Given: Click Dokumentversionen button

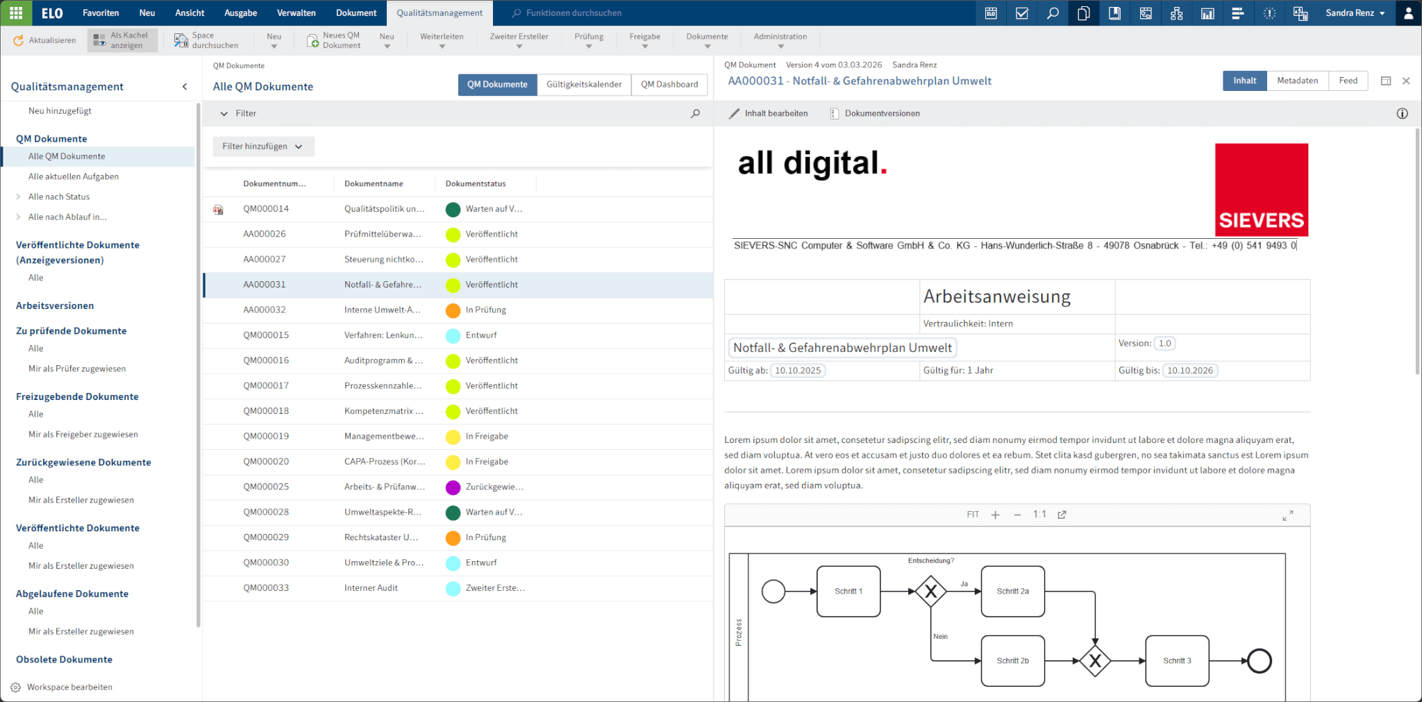Looking at the screenshot, I should [875, 114].
